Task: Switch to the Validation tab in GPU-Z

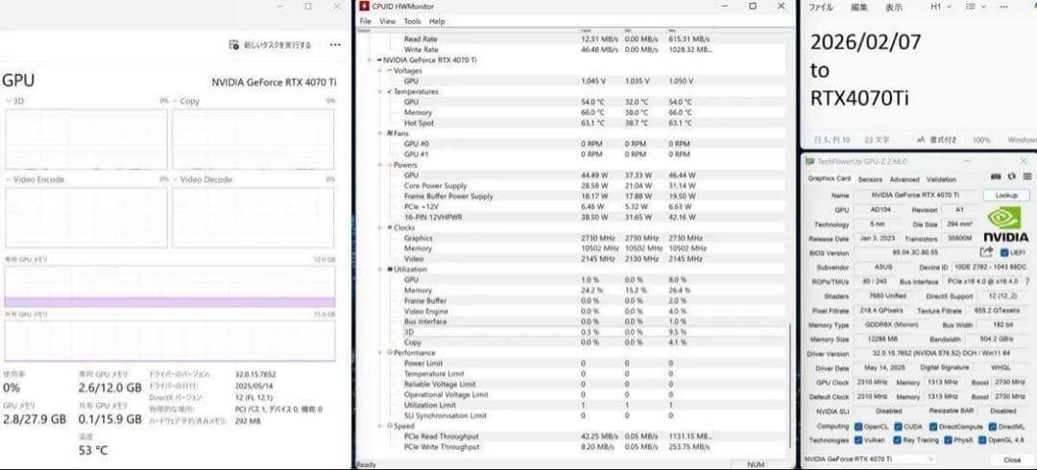Action: (x=941, y=179)
